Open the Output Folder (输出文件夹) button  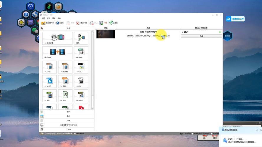pyautogui.click(x=48, y=23)
